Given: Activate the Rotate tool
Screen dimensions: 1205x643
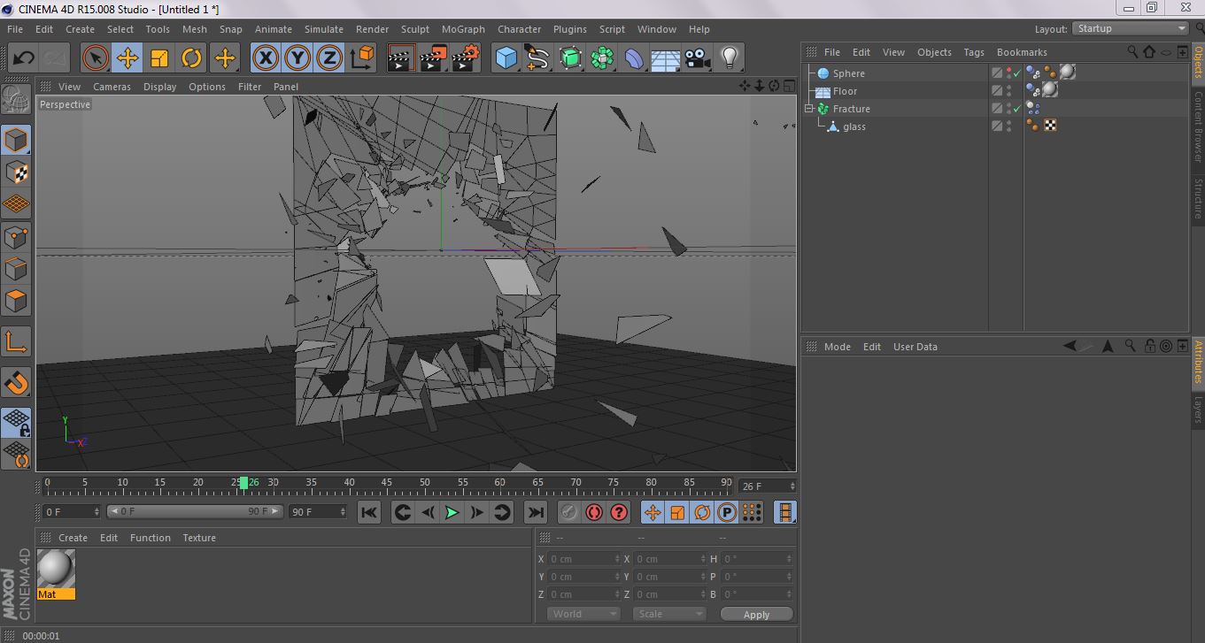Looking at the screenshot, I should point(191,59).
